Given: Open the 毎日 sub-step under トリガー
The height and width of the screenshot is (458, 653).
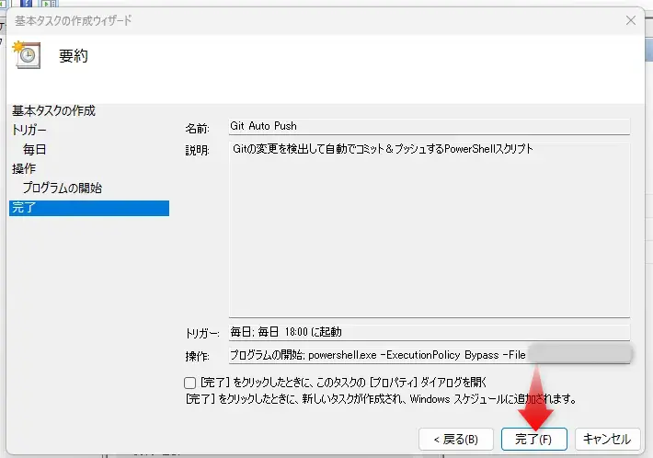Looking at the screenshot, I should tap(35, 150).
